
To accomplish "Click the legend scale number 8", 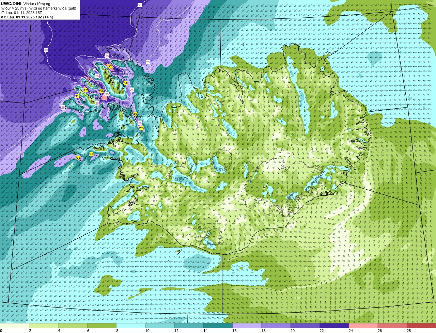I will [117, 331].
